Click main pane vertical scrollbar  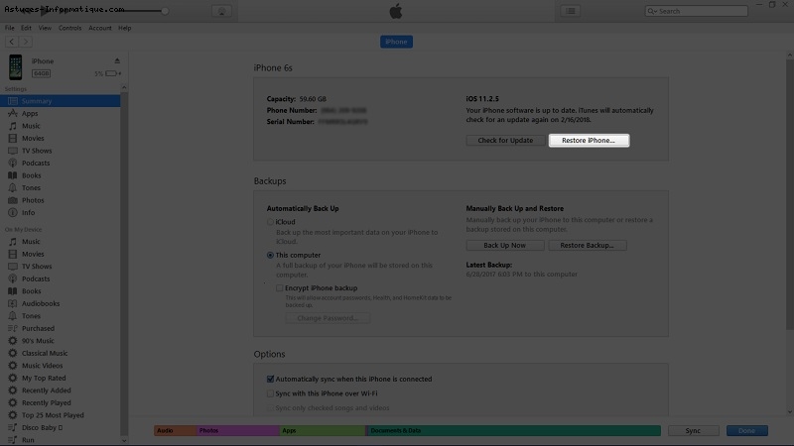pos(789,194)
